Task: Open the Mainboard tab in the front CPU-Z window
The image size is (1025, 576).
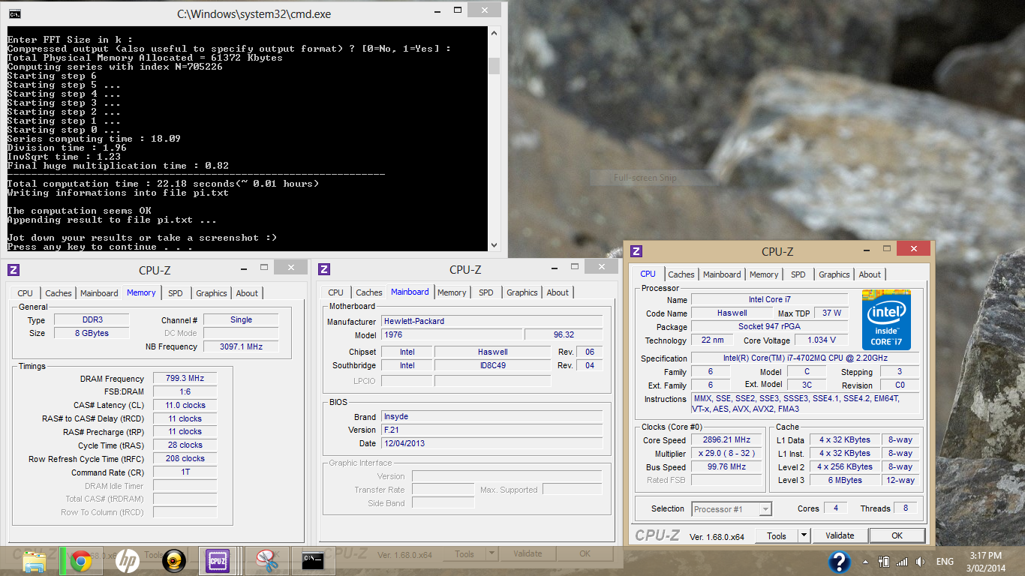Action: coord(722,274)
